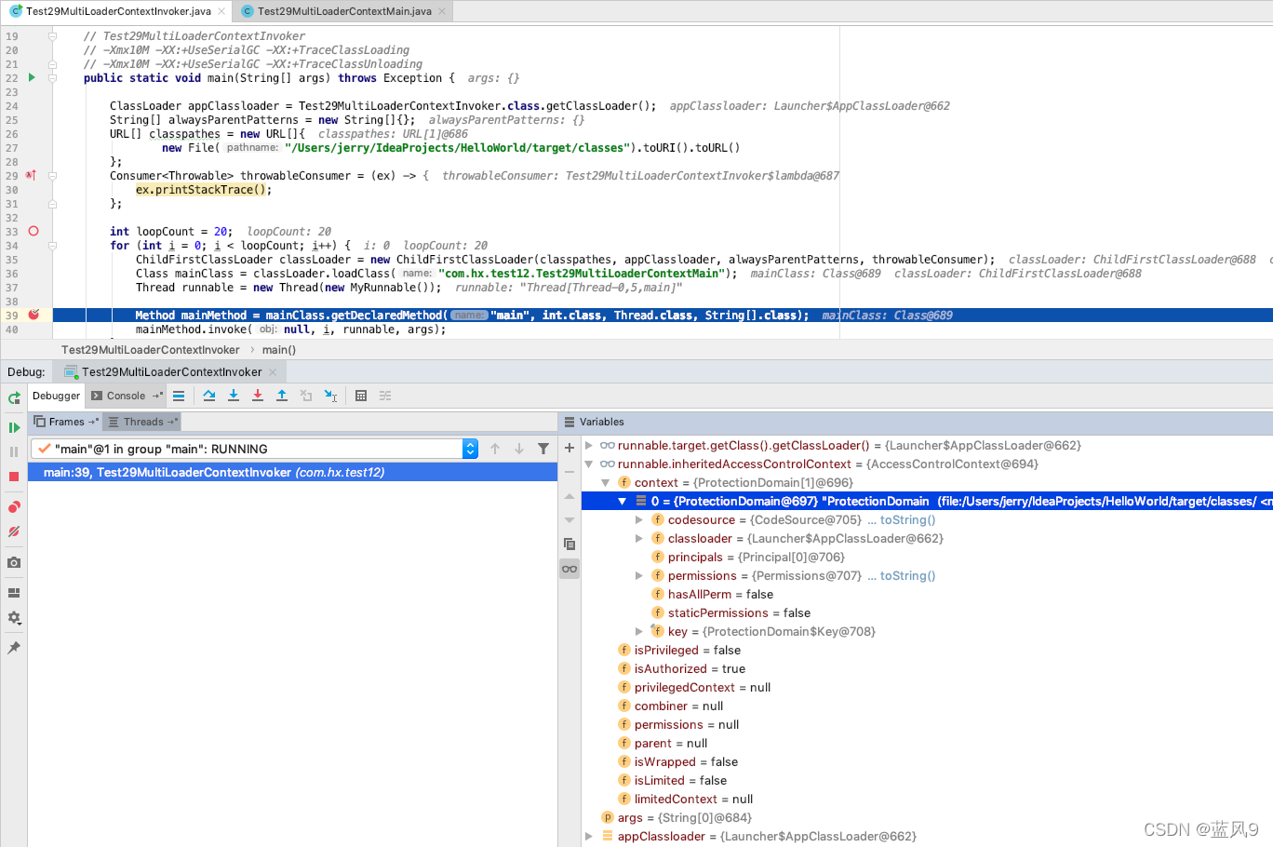Click the Restore Layout icon
This screenshot has height=847, width=1273.
click(x=14, y=593)
